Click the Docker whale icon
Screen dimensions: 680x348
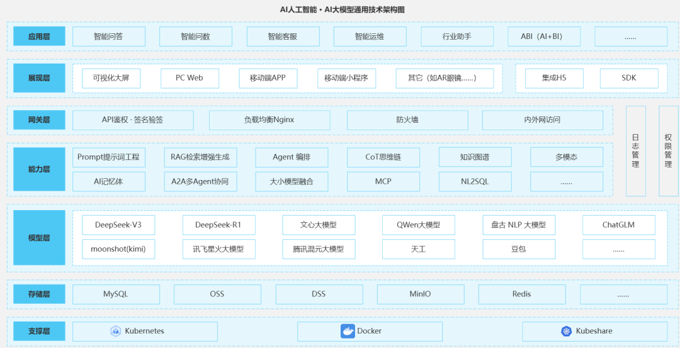point(348,331)
